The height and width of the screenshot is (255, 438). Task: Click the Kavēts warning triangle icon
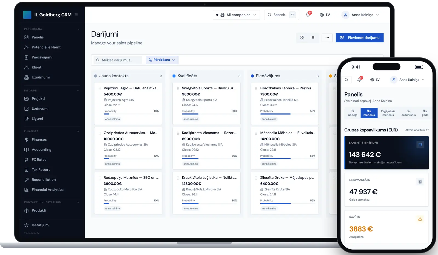pos(420,219)
